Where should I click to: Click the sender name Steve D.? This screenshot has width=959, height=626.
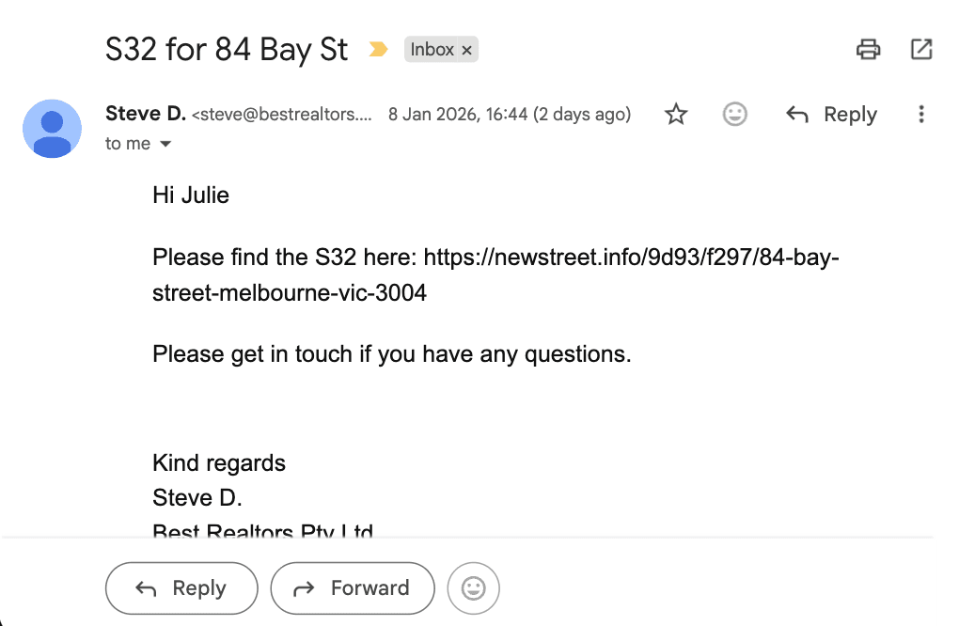point(146,115)
